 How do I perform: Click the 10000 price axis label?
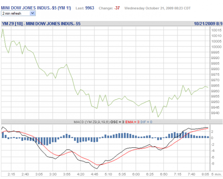pyautogui.click(x=216, y=47)
